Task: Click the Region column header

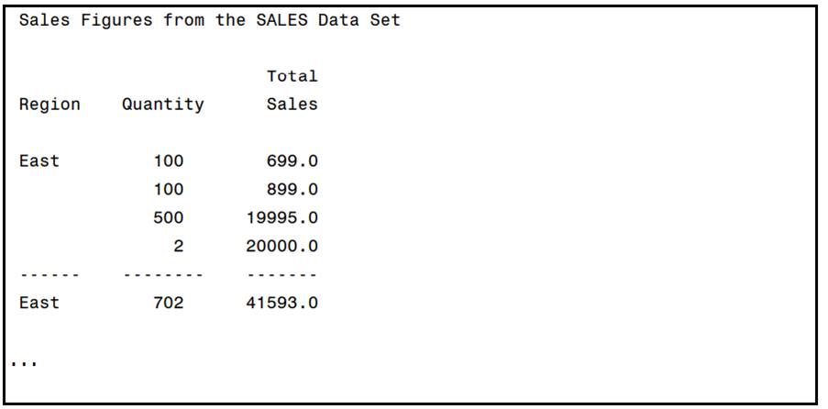Action: click(50, 105)
